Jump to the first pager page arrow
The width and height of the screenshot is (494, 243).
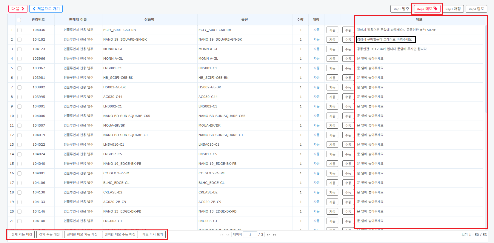click(222, 235)
